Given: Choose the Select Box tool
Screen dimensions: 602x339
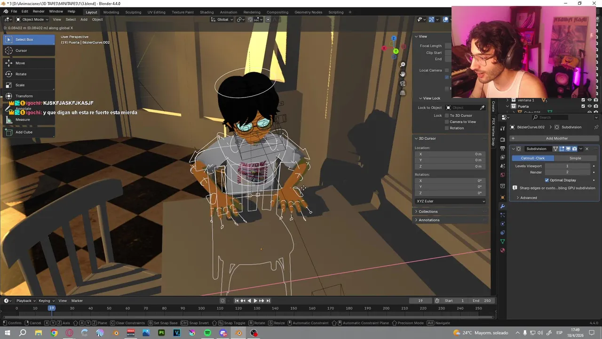Looking at the screenshot, I should click(29, 40).
